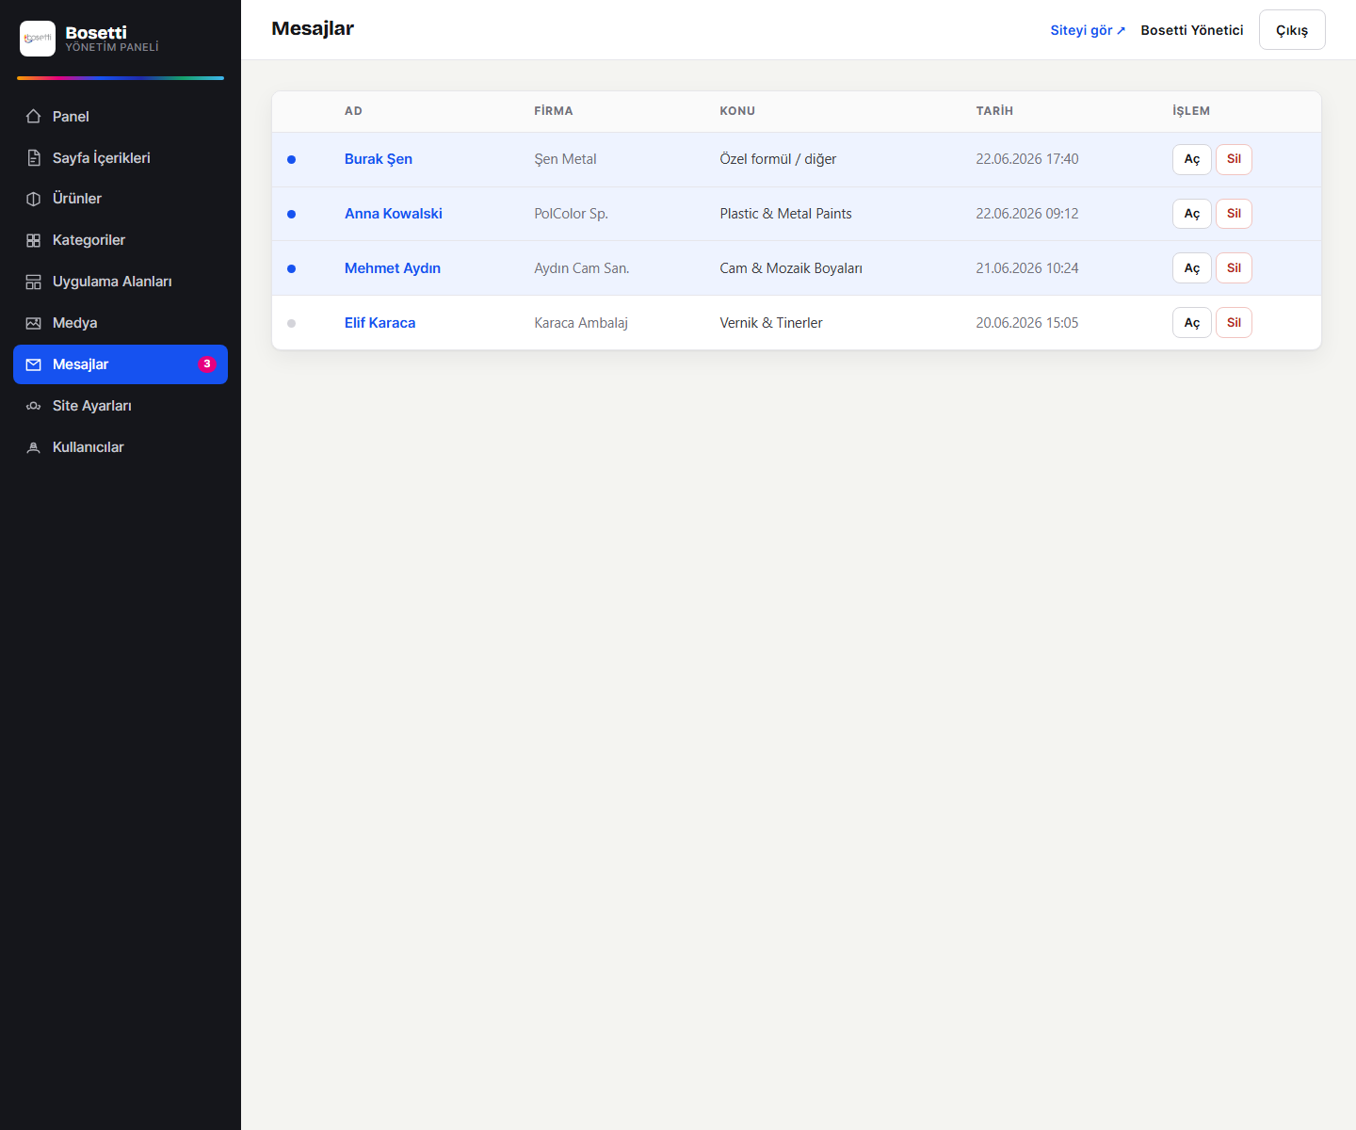1356x1130 pixels.
Task: Delete Mehmet Aydın's message with Sil
Action: click(x=1234, y=268)
